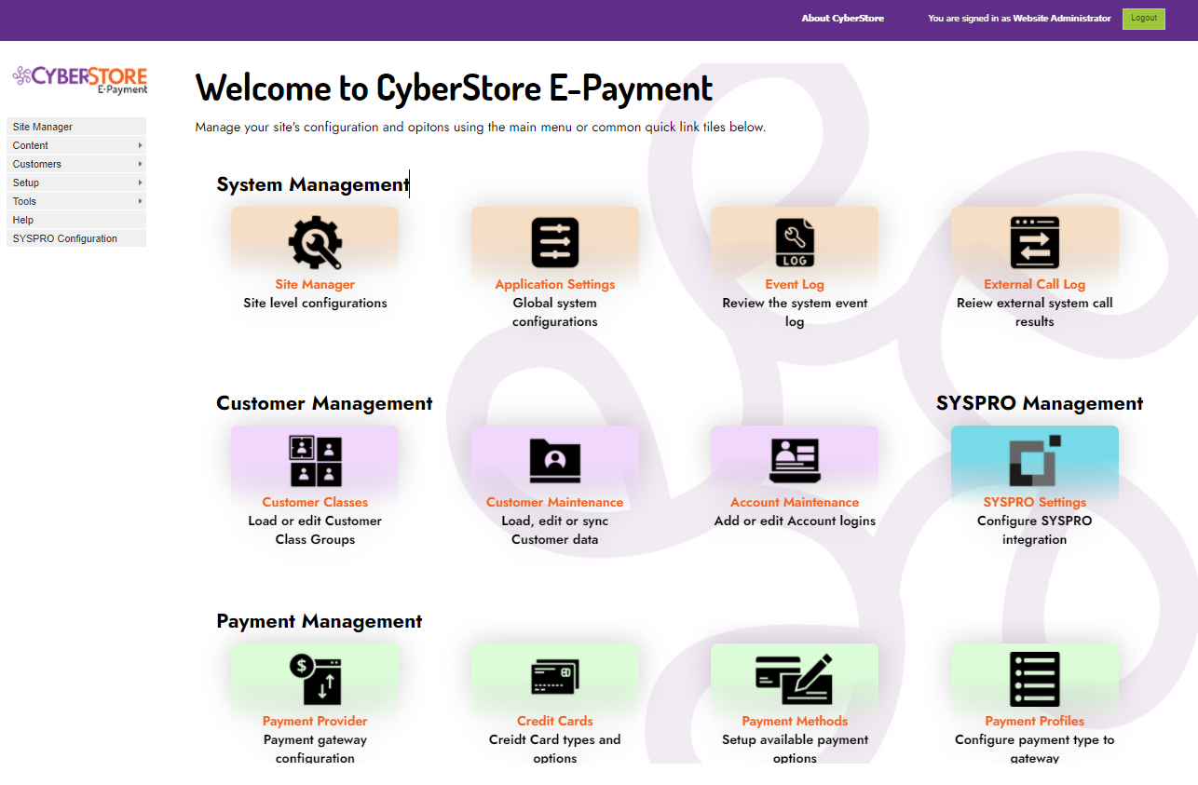The image size is (1198, 785).
Task: Open the Payment Profiles list icon
Action: point(1035,679)
